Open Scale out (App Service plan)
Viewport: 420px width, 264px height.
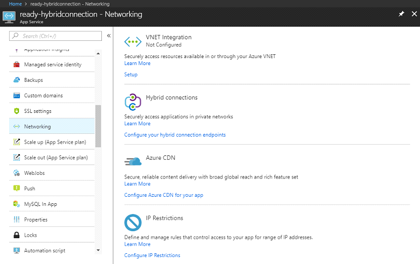coord(52,158)
